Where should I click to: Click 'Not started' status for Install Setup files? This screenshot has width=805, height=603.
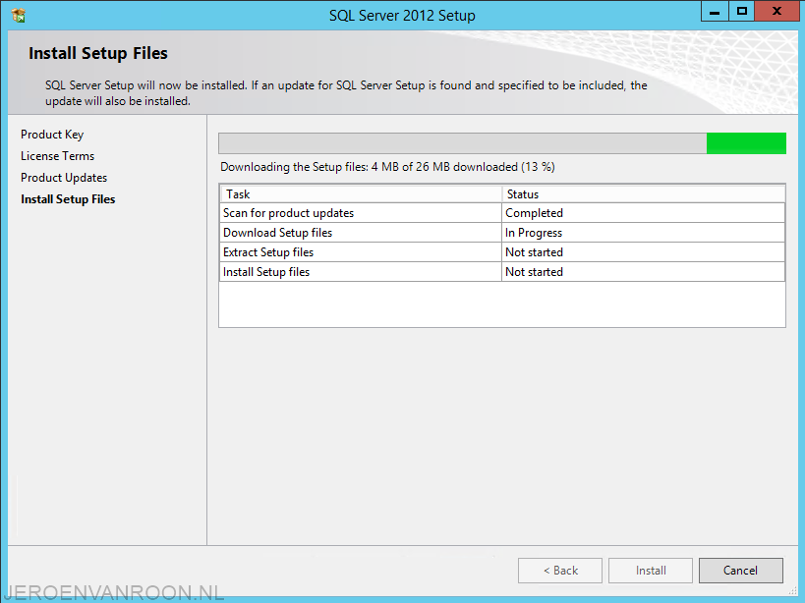point(643,271)
